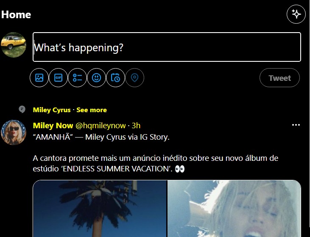This screenshot has width=310, height=237.
Task: Open the GIF picker icon
Action: tap(59, 77)
